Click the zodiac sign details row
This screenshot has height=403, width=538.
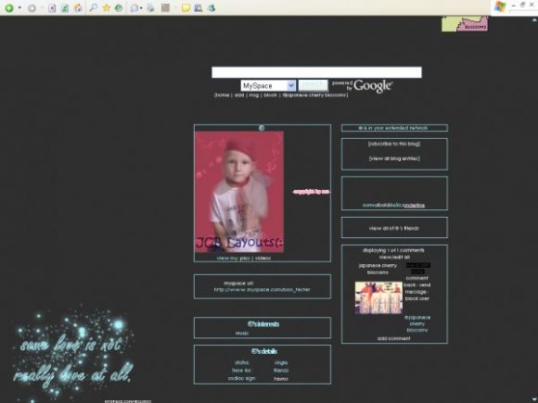coord(258,378)
